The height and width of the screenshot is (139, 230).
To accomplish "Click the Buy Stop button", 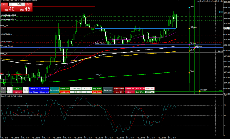I will [x=97, y=89].
